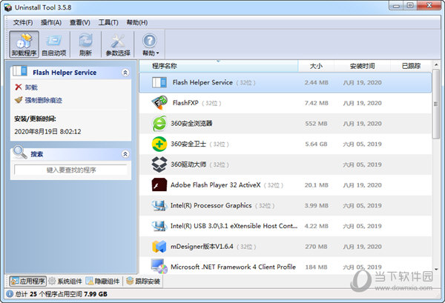This screenshot has width=445, height=303.
Task: Switch to 系统组件 tab
Action: point(65,282)
